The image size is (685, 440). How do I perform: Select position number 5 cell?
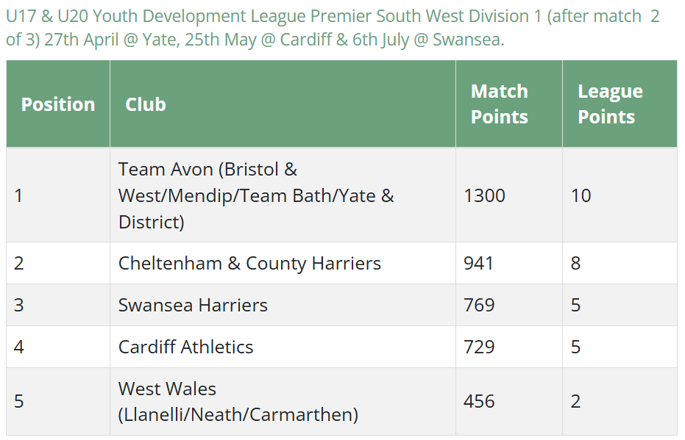click(58, 401)
